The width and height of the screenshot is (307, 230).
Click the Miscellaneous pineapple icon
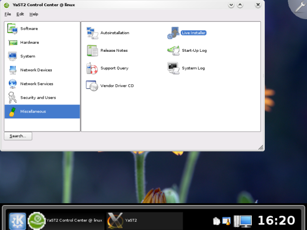(12, 112)
